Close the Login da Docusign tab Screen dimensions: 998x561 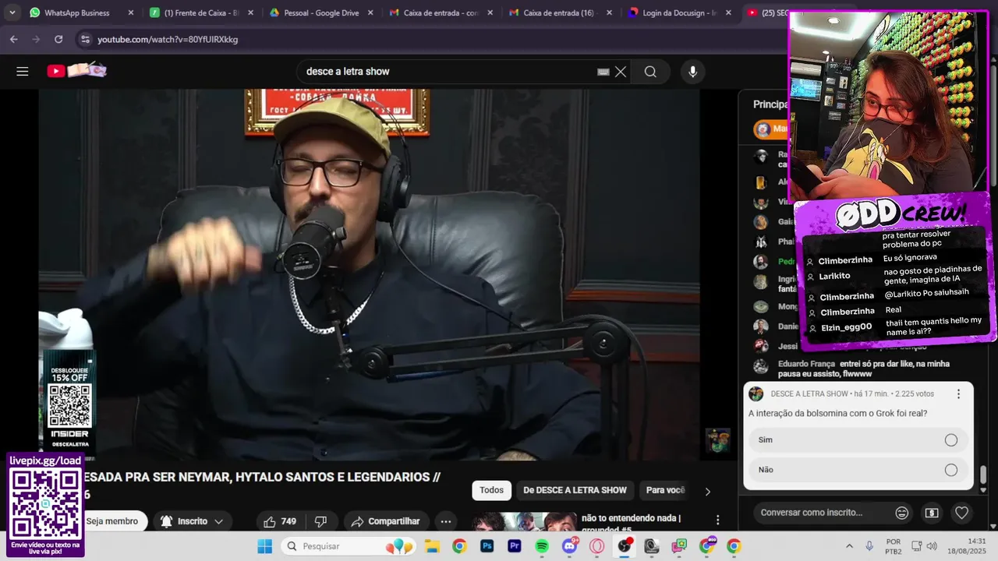point(728,12)
